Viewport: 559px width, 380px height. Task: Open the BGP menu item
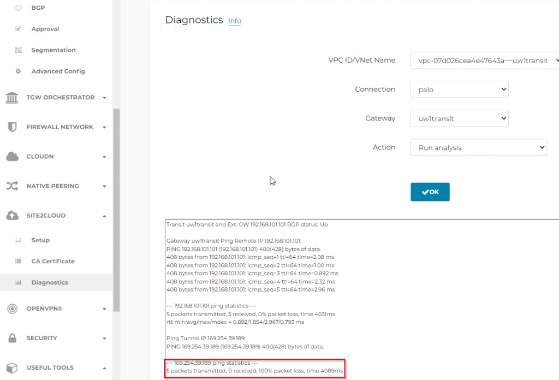(38, 8)
